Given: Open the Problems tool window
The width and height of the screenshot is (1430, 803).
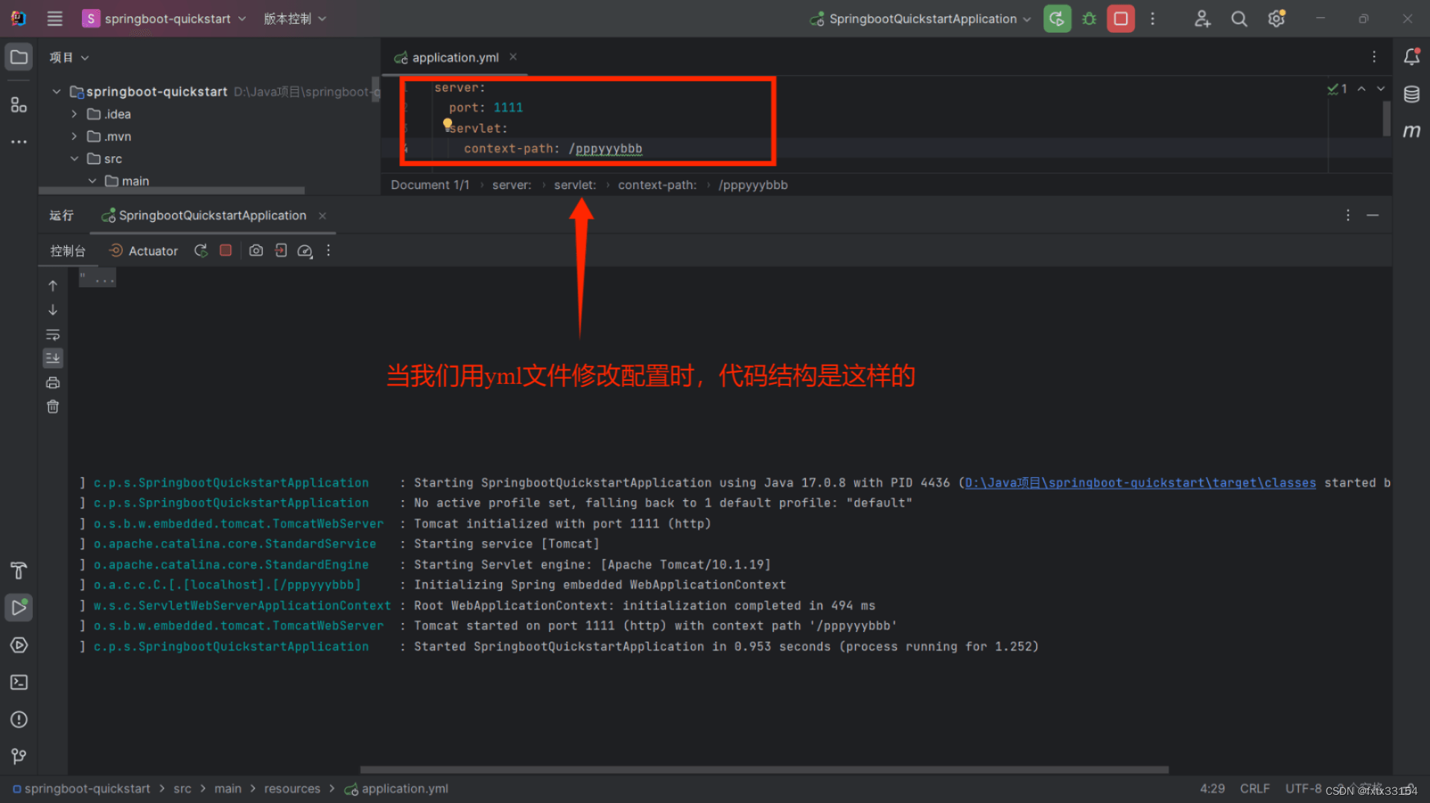Looking at the screenshot, I should (x=19, y=720).
